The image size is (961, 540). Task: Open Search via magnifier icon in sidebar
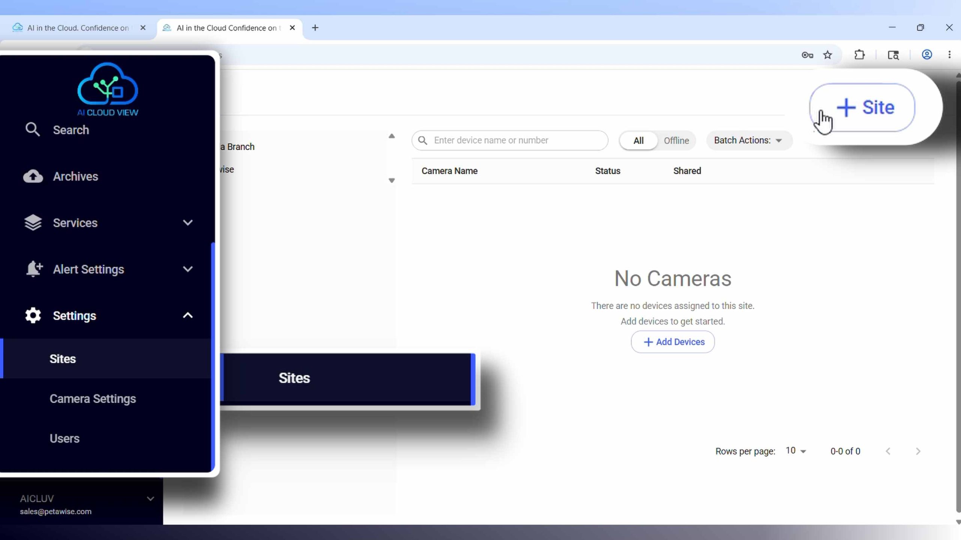pyautogui.click(x=33, y=130)
